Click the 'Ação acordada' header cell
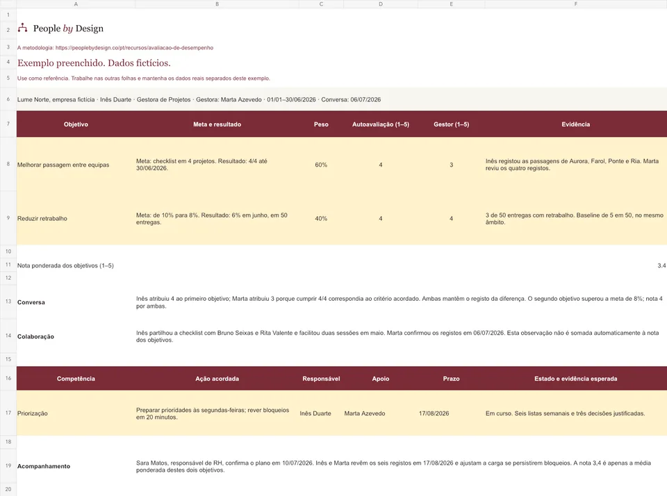The image size is (667, 496). pyautogui.click(x=217, y=379)
